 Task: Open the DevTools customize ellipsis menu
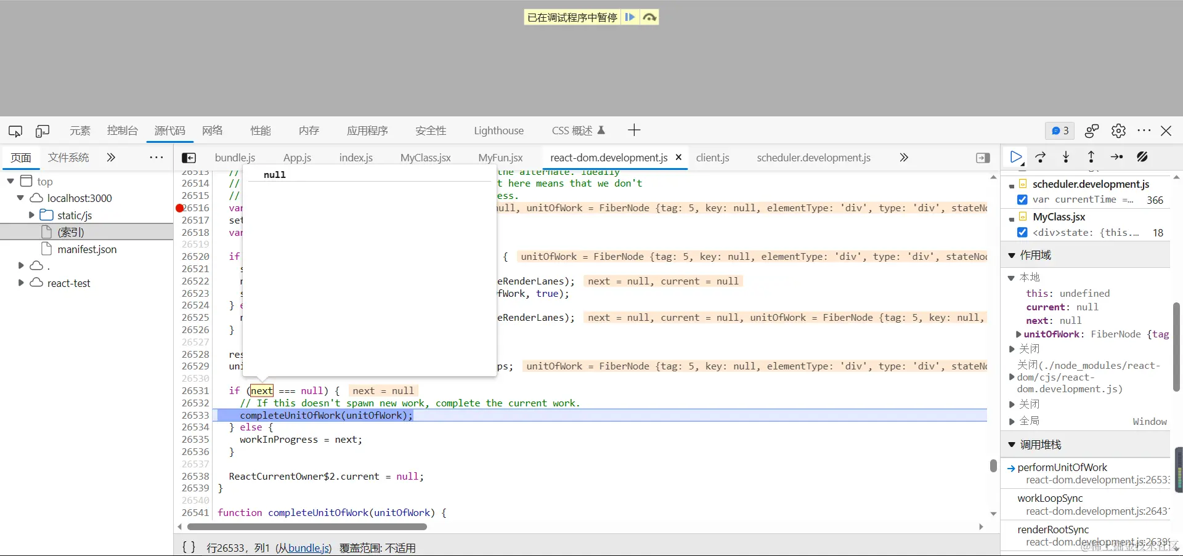click(x=1144, y=131)
